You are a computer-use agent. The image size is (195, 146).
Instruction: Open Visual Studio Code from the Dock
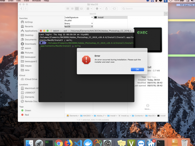click(x=78, y=143)
